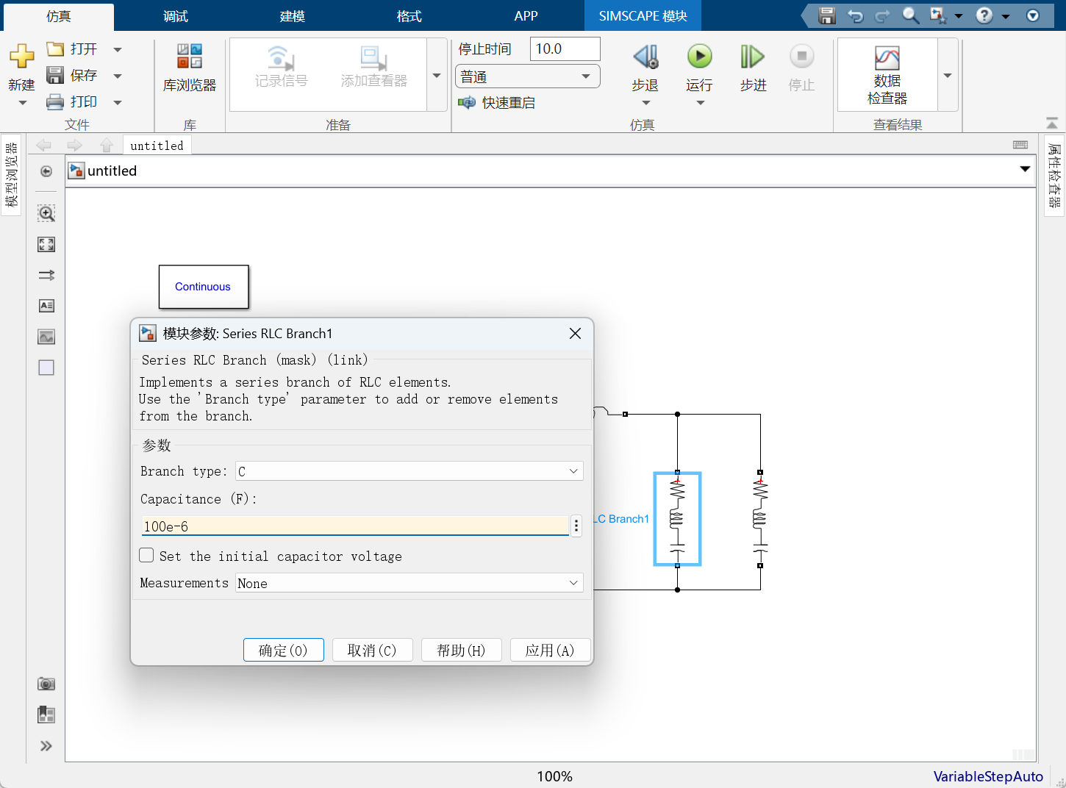Switch to the 仿真 tab
Viewport: 1066px width, 788px height.
pos(59,16)
